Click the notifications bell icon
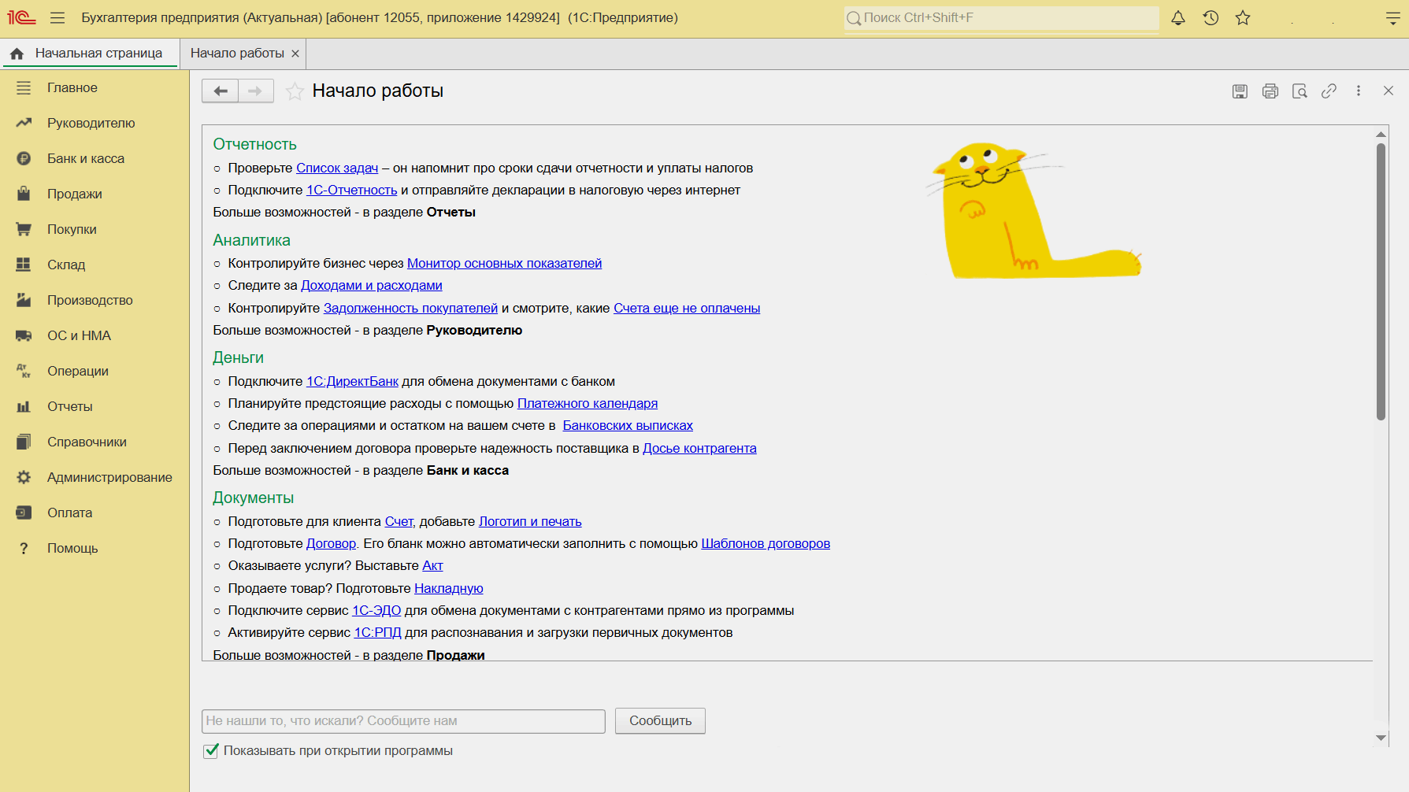The image size is (1409, 792). pos(1178,18)
